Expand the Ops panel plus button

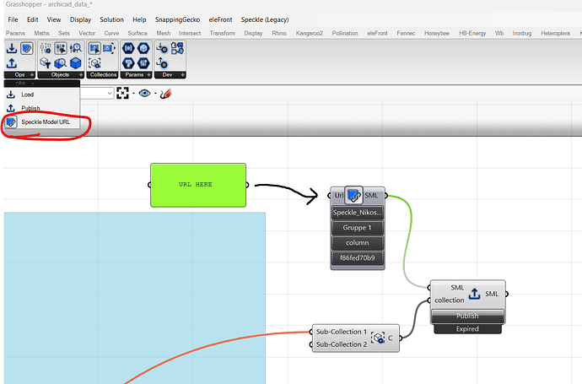[x=32, y=75]
